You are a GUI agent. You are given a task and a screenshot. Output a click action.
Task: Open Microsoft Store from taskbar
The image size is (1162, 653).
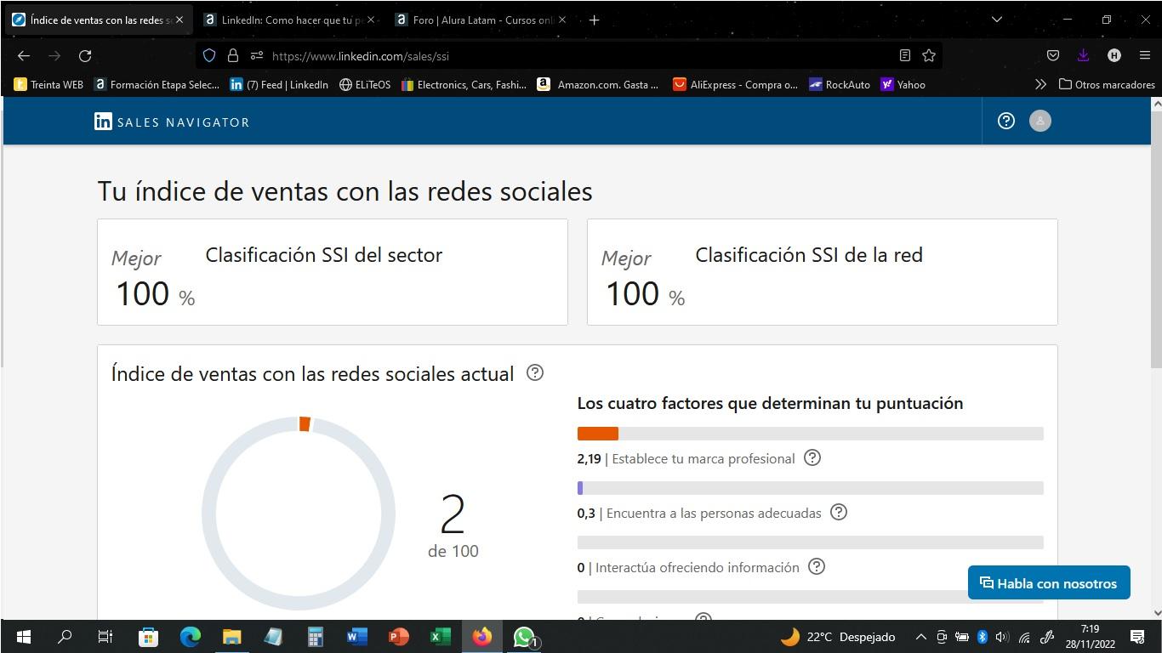click(x=148, y=636)
